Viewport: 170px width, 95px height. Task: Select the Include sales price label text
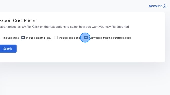tap(70, 38)
